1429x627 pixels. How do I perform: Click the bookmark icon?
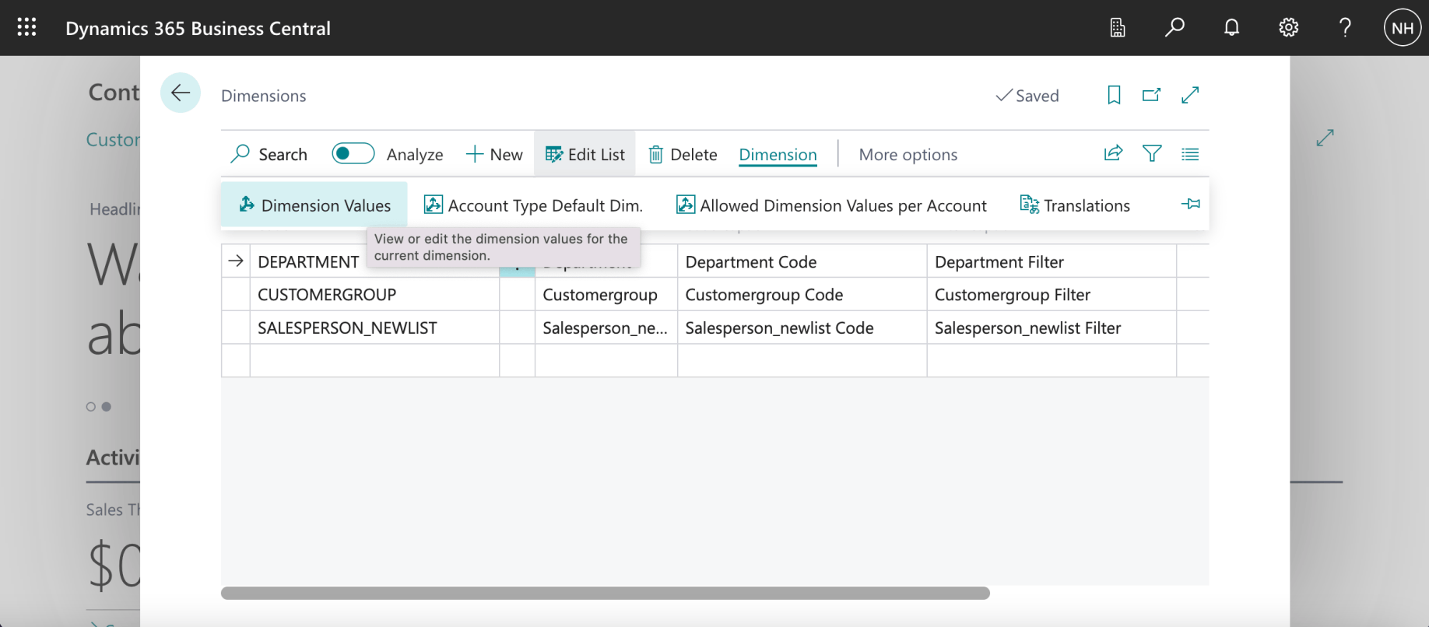(1114, 95)
